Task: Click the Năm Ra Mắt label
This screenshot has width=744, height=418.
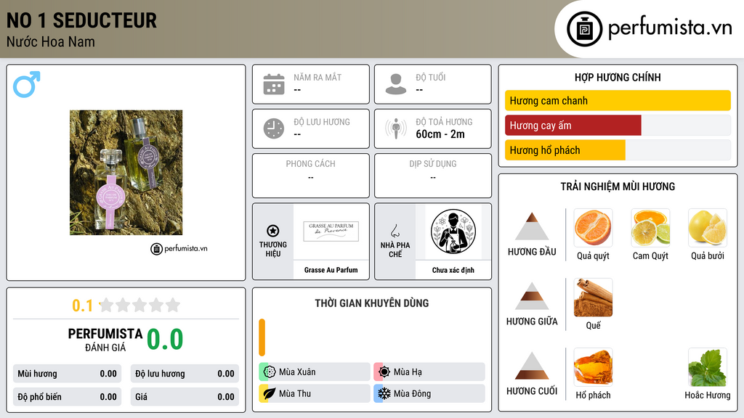Action: [x=318, y=77]
